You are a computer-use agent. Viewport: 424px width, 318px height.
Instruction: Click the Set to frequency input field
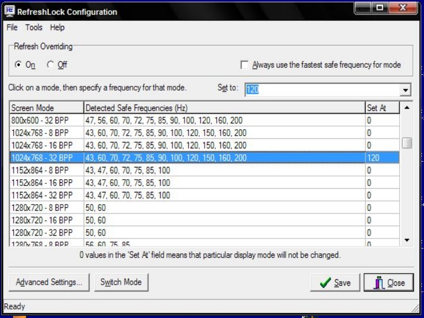322,90
